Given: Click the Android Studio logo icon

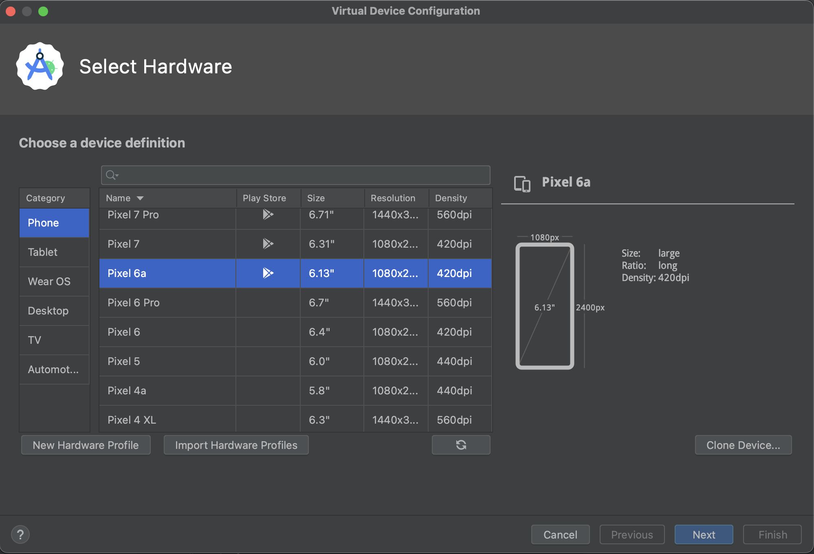Looking at the screenshot, I should tap(40, 66).
